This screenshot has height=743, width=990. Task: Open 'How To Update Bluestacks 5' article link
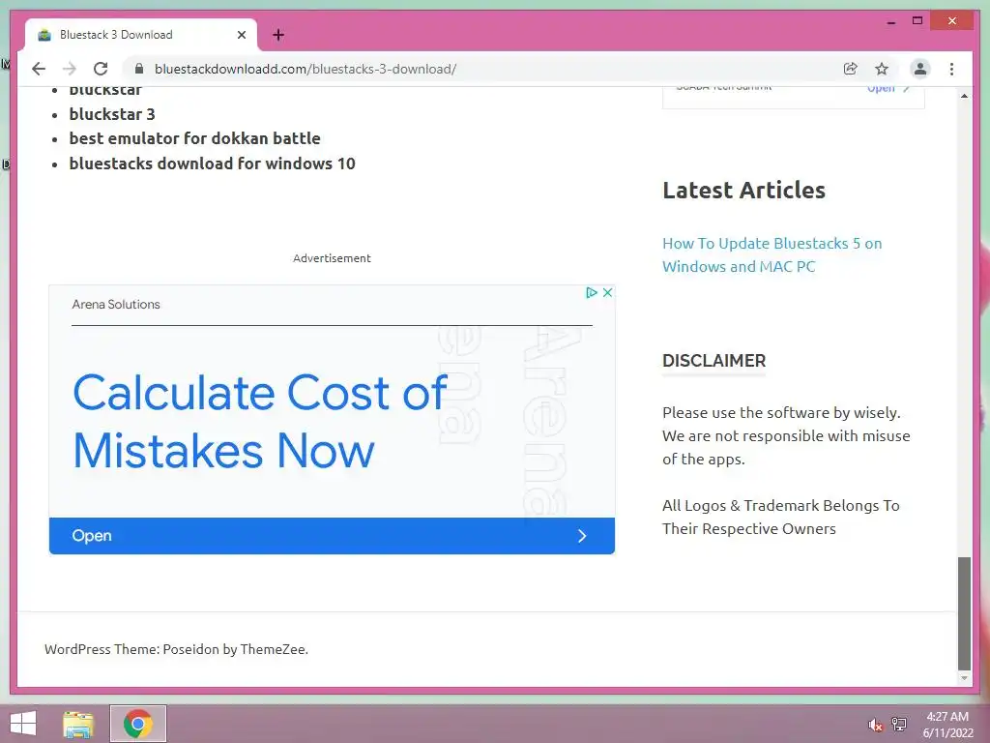(x=772, y=254)
